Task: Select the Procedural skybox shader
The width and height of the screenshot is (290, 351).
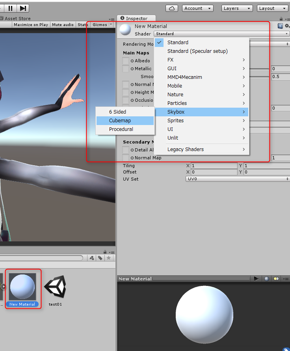Action: [125, 129]
